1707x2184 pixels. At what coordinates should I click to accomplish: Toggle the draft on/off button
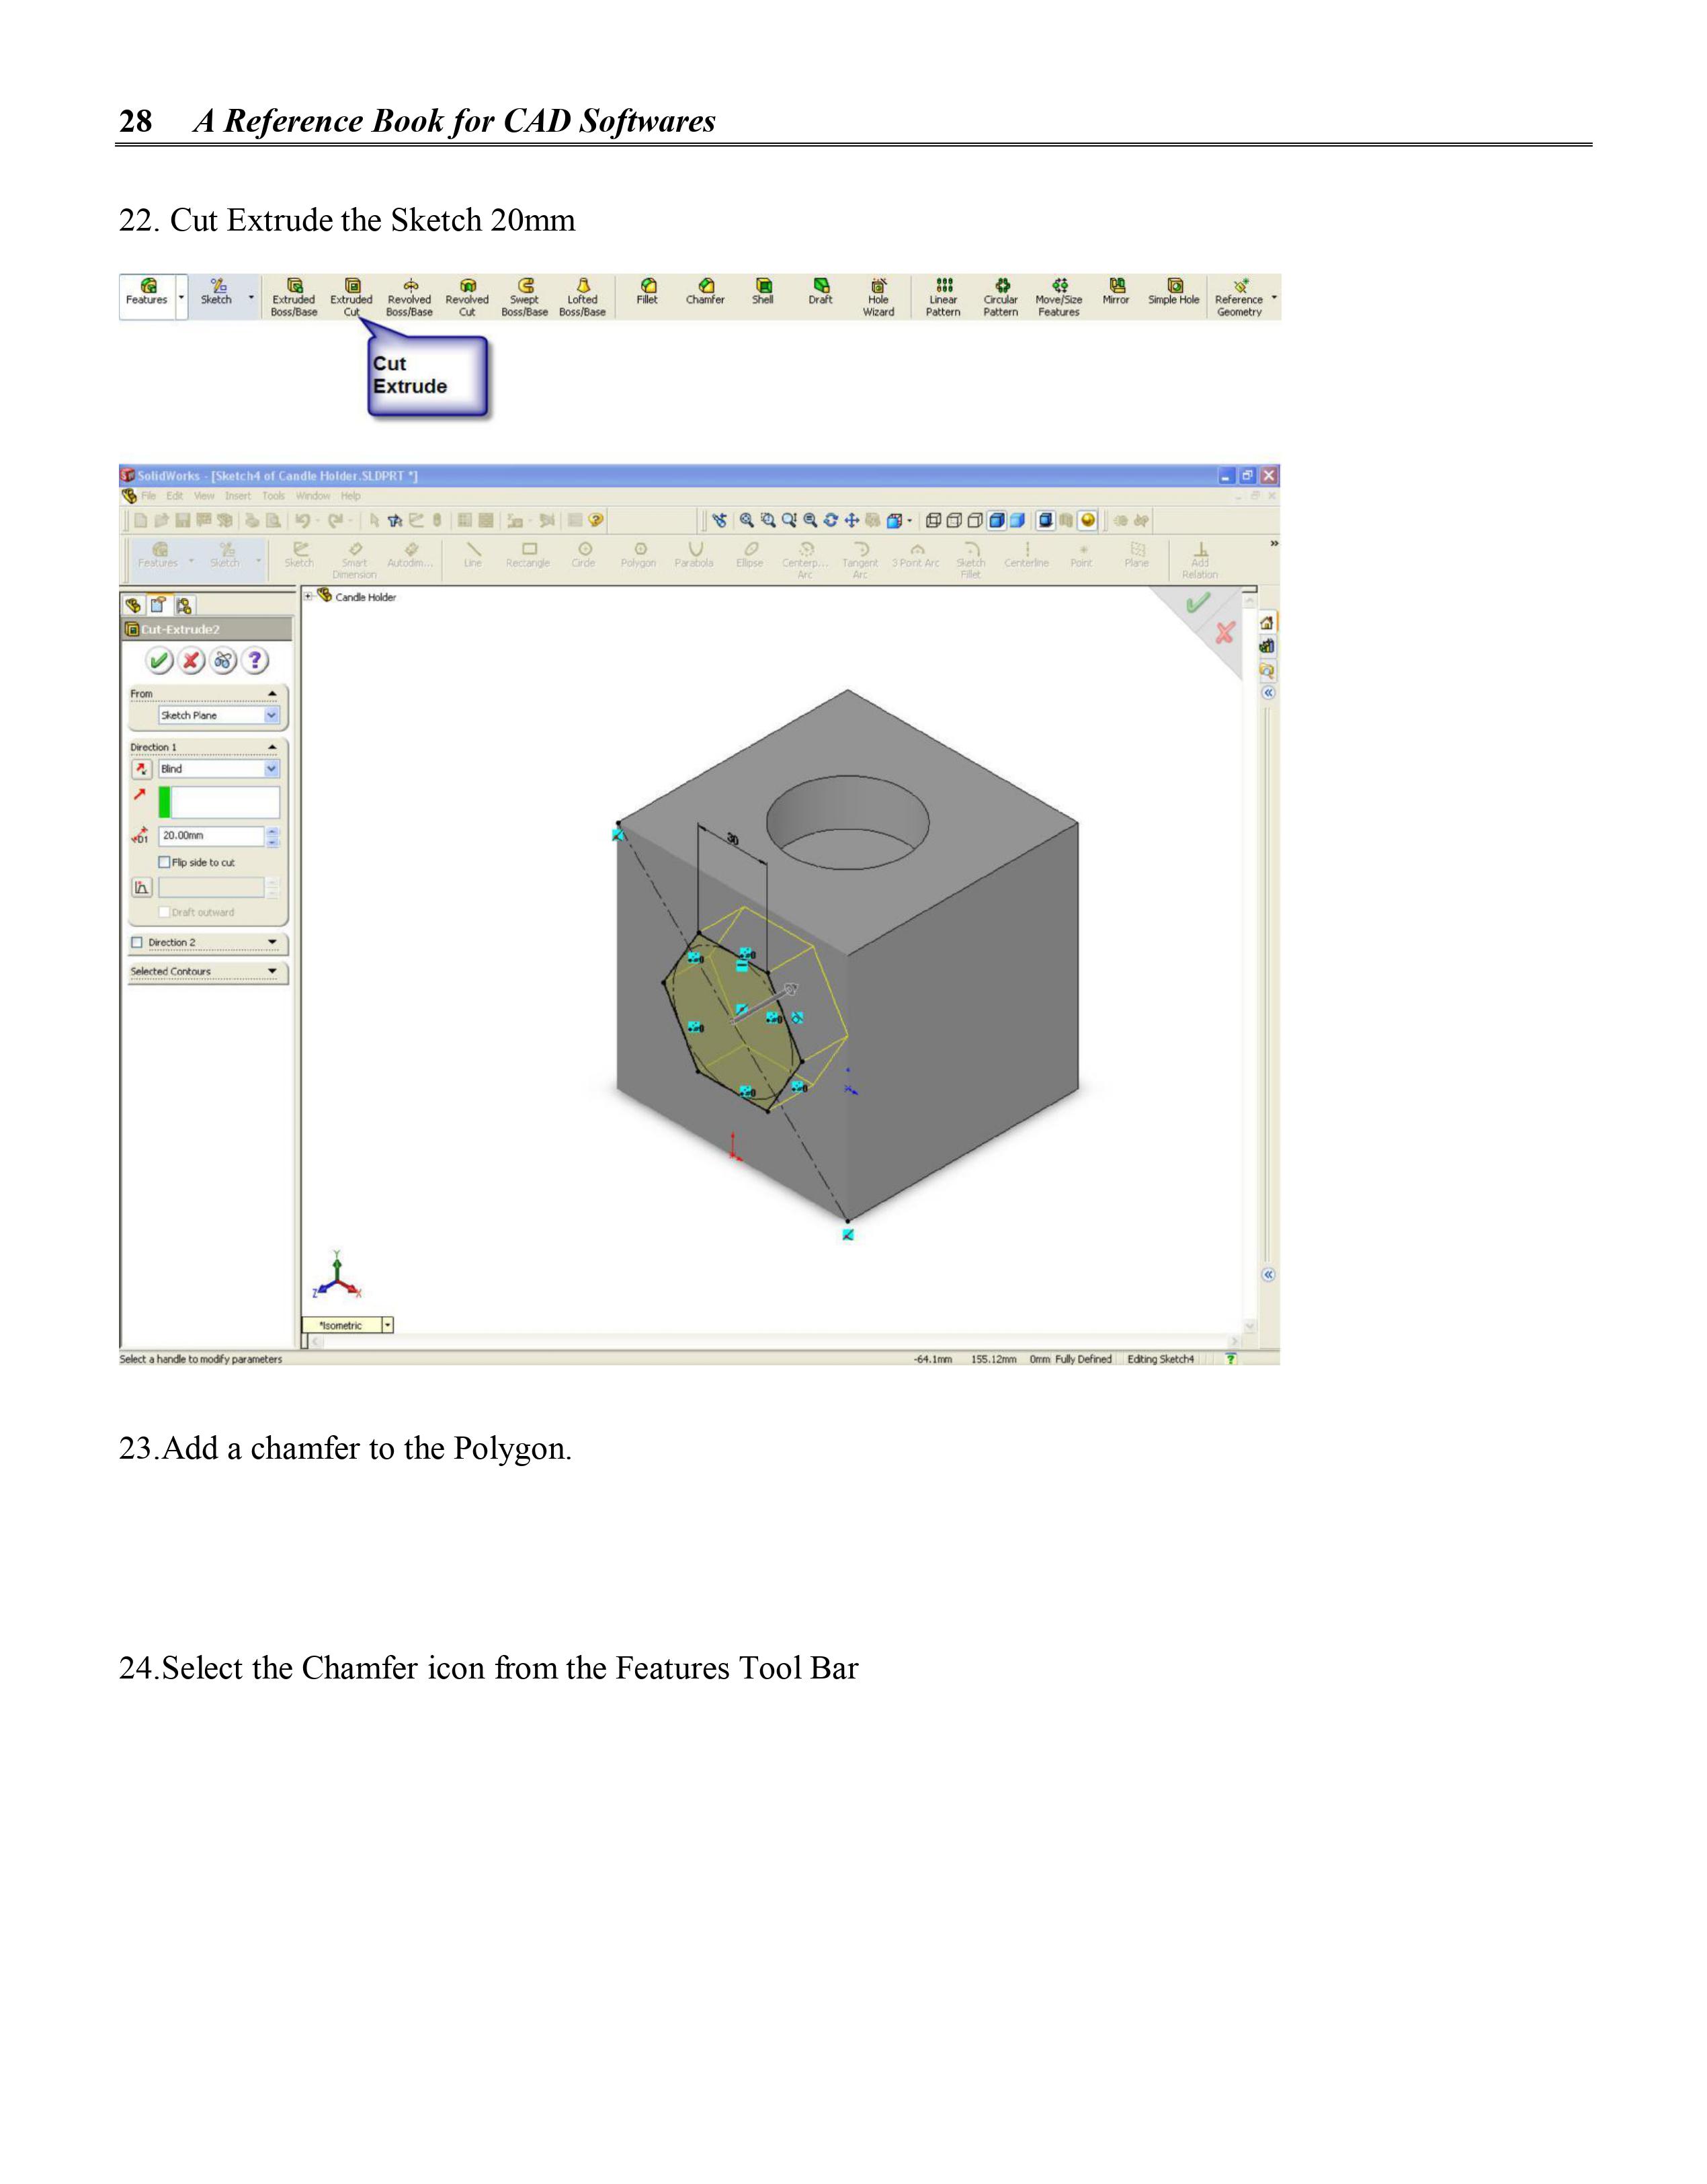(x=141, y=887)
